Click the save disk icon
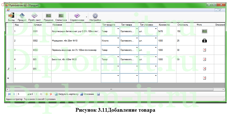The height and width of the screenshot is (117, 231). [98, 94]
